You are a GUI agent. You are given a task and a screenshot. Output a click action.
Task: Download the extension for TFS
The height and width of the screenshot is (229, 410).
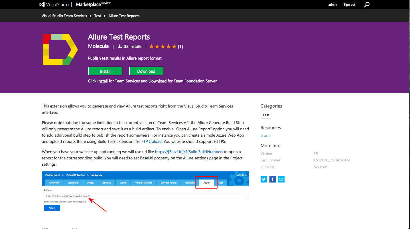click(146, 71)
